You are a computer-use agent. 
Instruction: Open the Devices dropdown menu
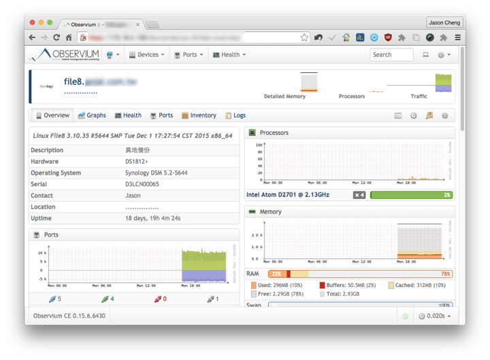tap(146, 55)
